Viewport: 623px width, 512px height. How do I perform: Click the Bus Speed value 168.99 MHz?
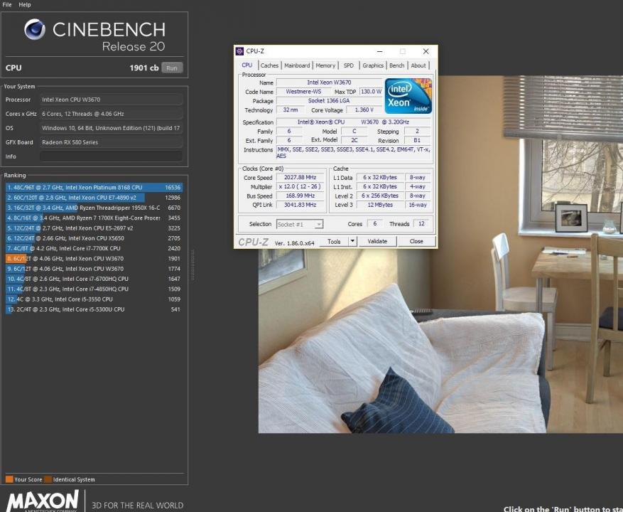(x=300, y=196)
